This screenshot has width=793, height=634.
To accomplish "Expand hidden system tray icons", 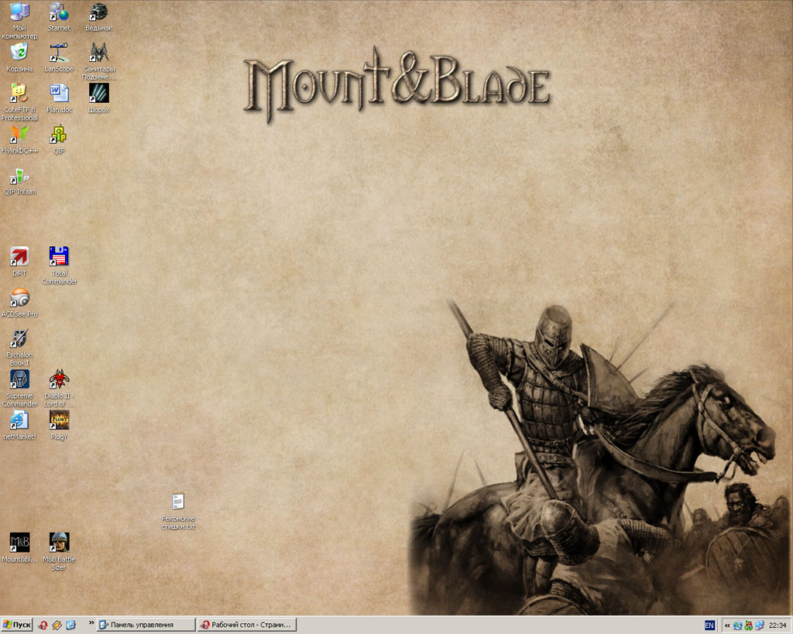I will point(727,625).
